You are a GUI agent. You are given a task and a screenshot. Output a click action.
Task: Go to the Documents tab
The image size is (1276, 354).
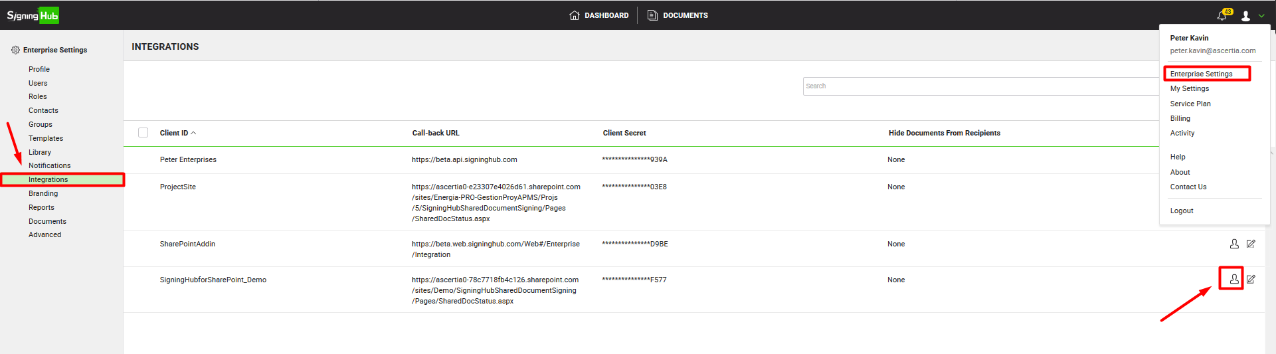pos(678,15)
